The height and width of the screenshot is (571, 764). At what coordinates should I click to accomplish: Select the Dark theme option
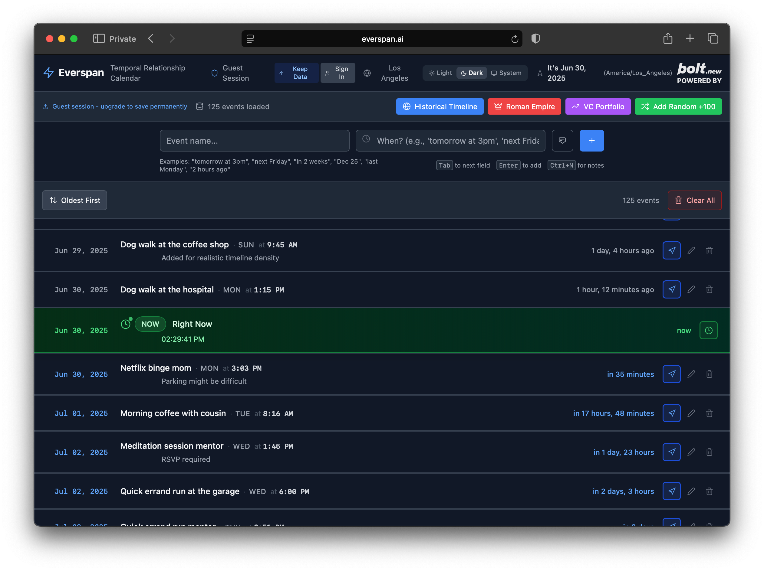(x=472, y=73)
